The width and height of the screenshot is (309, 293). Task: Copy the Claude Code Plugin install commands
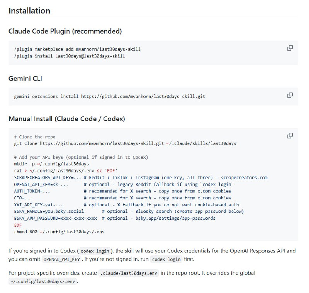pyautogui.click(x=290, y=48)
